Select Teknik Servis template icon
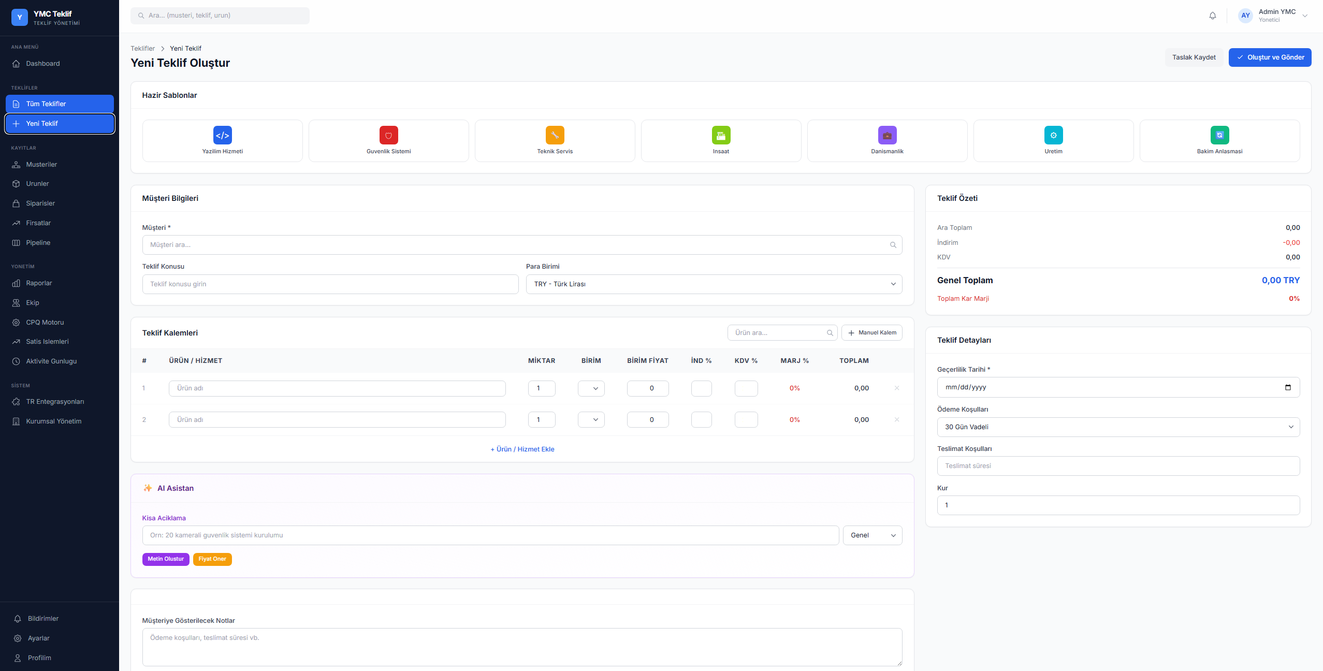Viewport: 1323px width, 671px height. [x=555, y=135]
